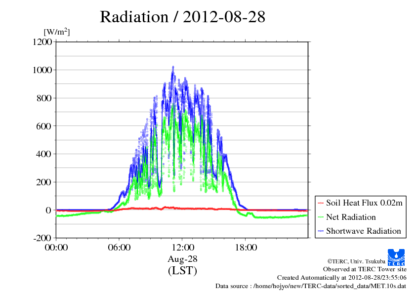Click the x-axis time label '12:00'

(182, 247)
